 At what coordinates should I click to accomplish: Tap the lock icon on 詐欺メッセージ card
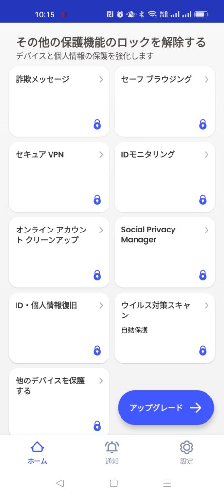click(x=97, y=124)
